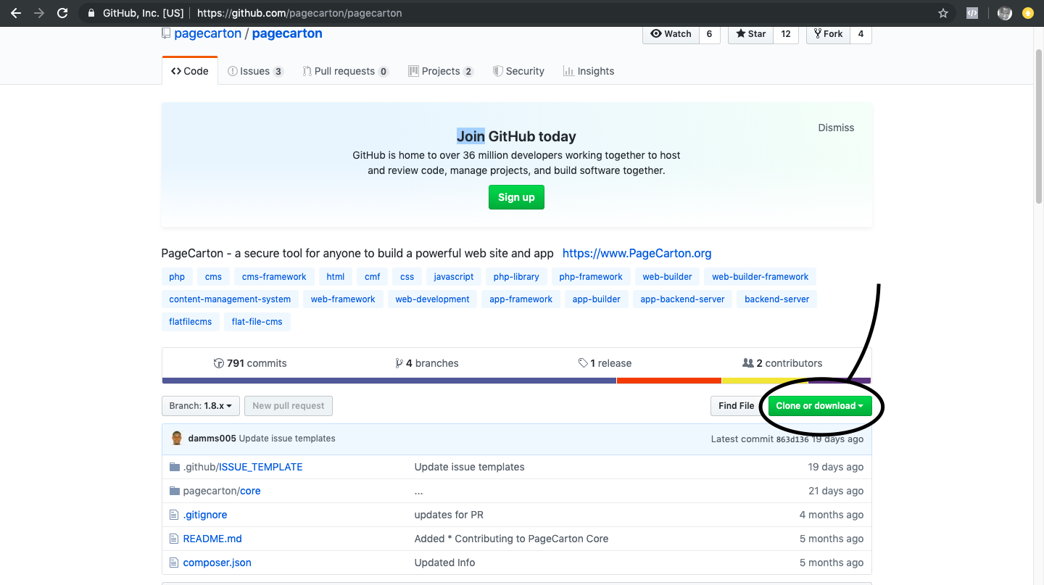Image resolution: width=1044 pixels, height=585 pixels.
Task: Click the repository book icon beside pagecarton
Action: pos(166,33)
